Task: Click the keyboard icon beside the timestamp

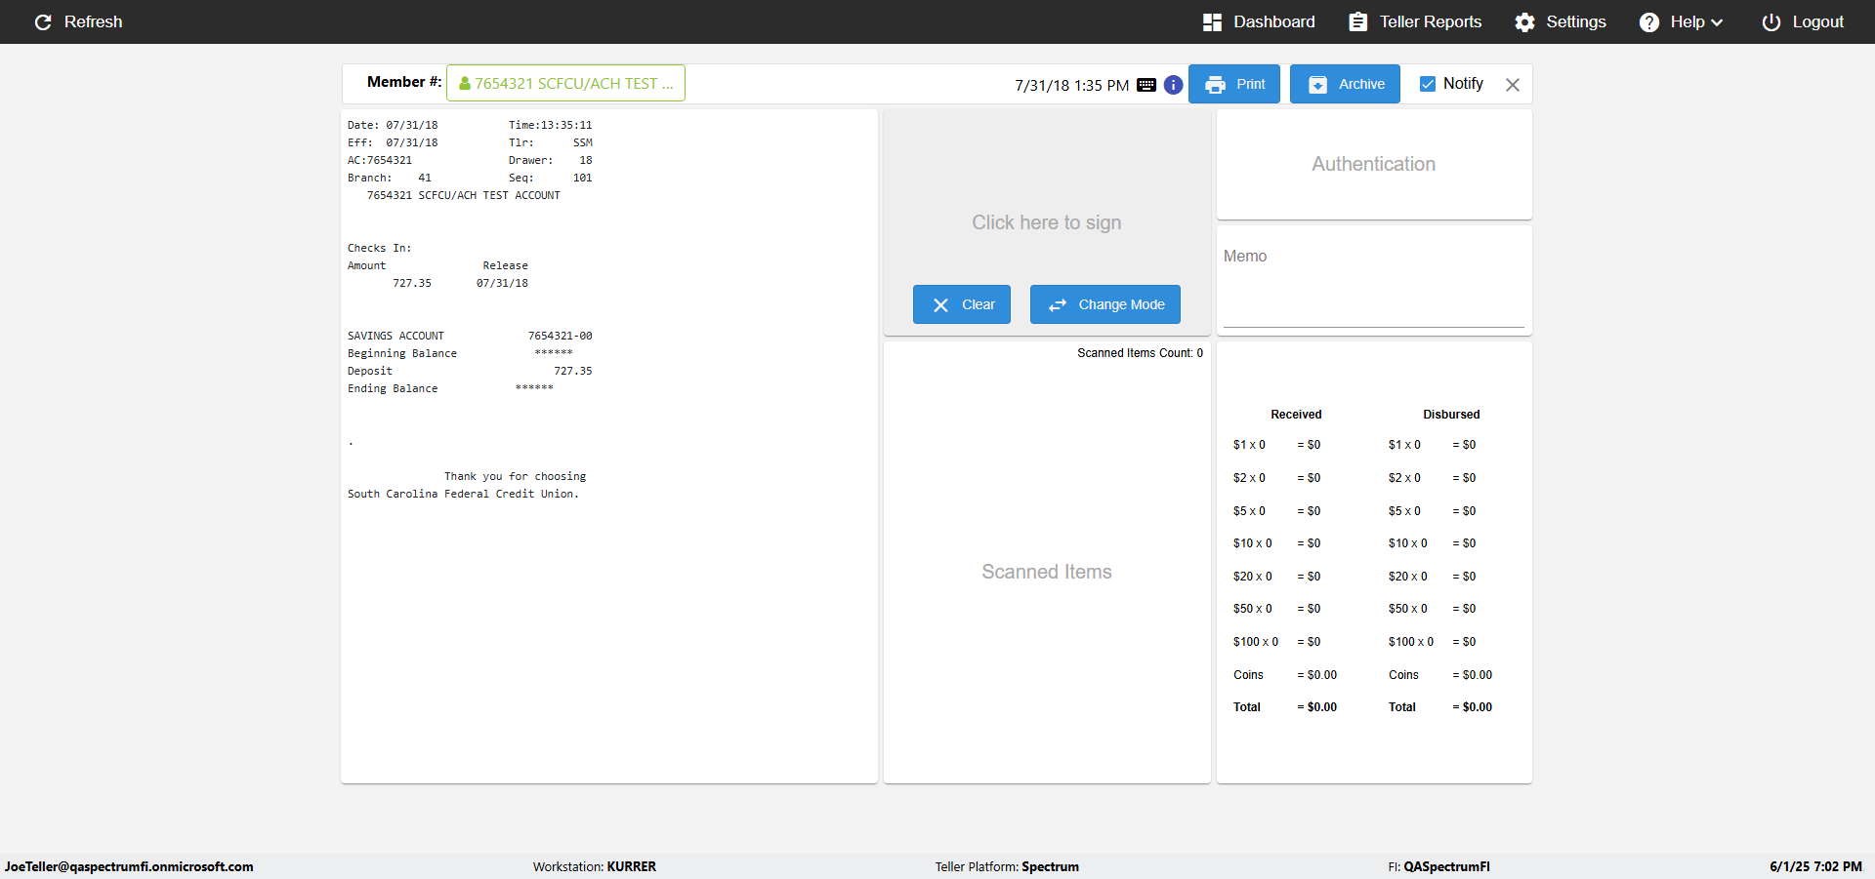Action: 1146,85
